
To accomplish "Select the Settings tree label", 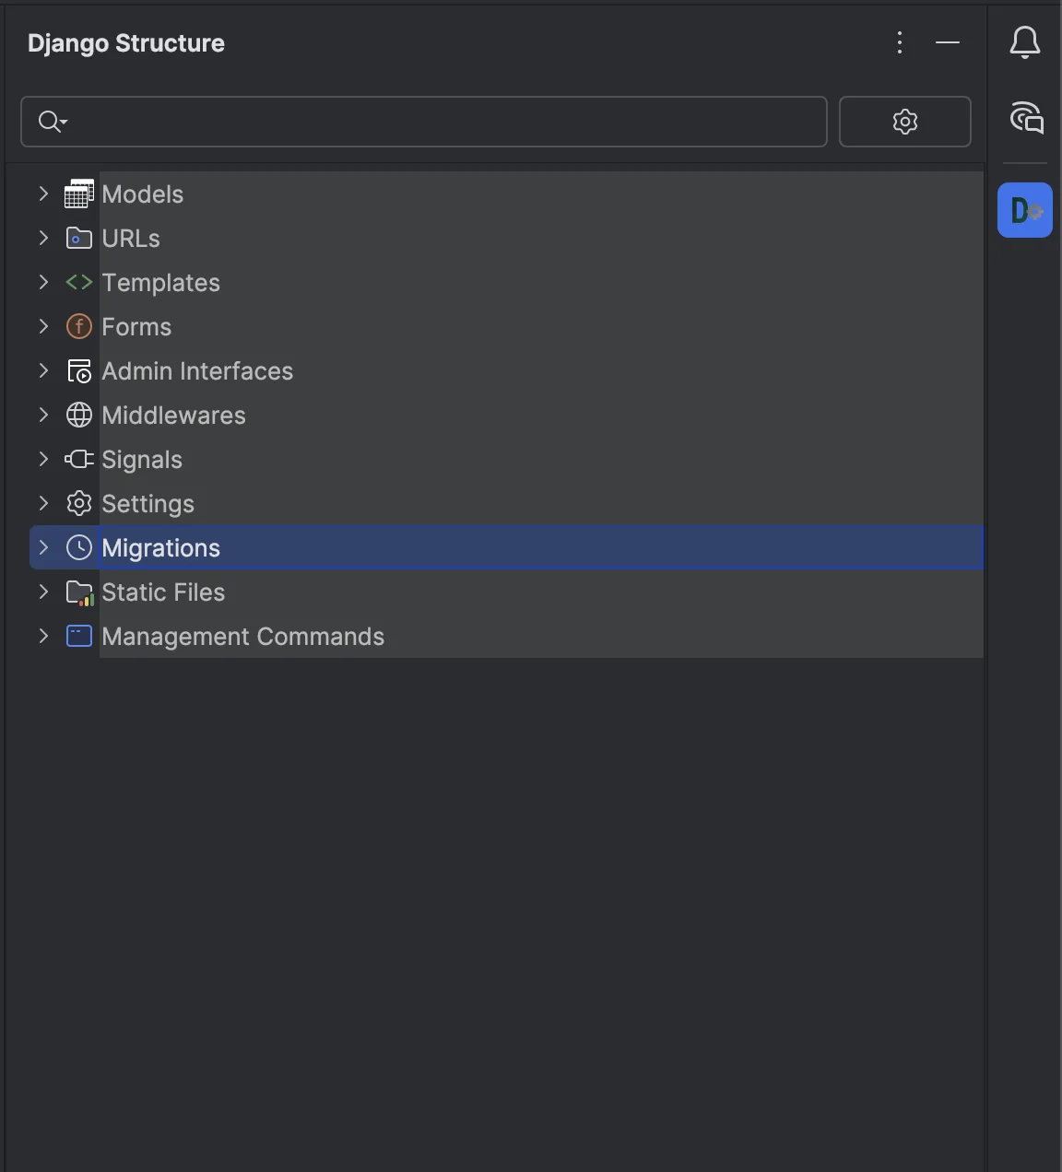I will click(148, 504).
